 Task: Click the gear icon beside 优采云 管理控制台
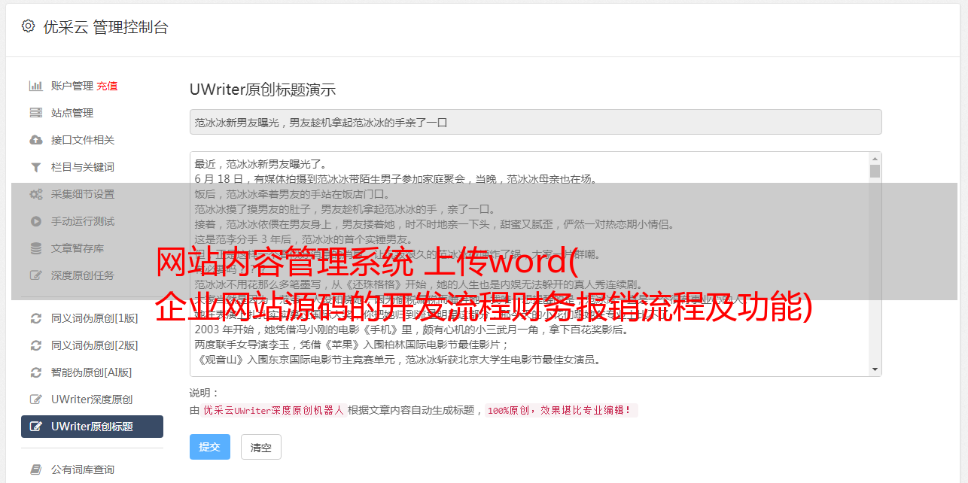28,26
